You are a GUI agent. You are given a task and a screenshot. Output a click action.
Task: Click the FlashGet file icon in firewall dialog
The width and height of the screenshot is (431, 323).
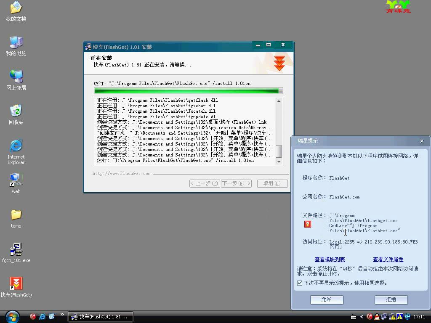[x=308, y=224]
